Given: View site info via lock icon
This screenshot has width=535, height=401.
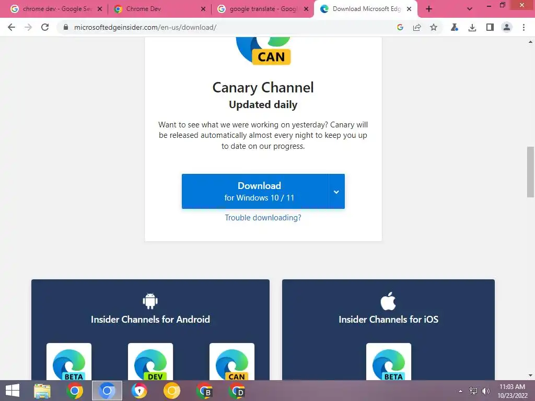Looking at the screenshot, I should [x=66, y=27].
